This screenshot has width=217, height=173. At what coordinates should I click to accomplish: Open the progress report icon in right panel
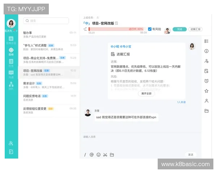click(207, 71)
